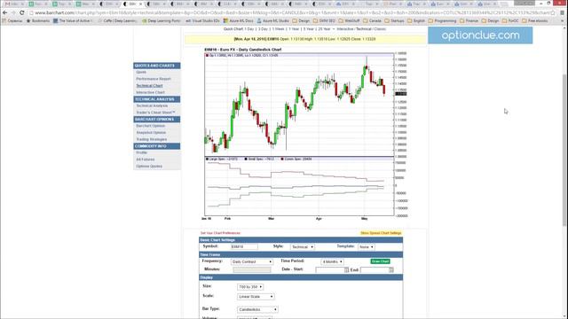This screenshot has width=568, height=319.
Task: Open Options Quotes sidebar link
Action: [x=149, y=167]
